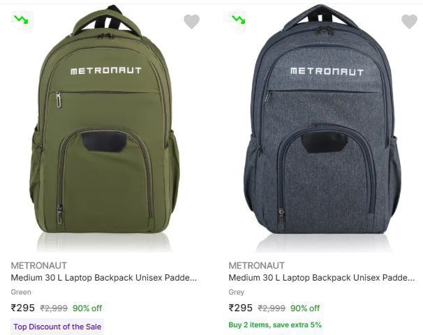Add the green backpack to wishlist
The image size is (423, 335).
pyautogui.click(x=191, y=22)
